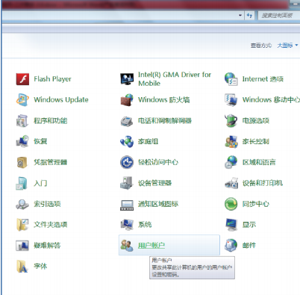Click the Intel(R) GMA Driver for Mobile label
The image size is (300, 295).
175,79
